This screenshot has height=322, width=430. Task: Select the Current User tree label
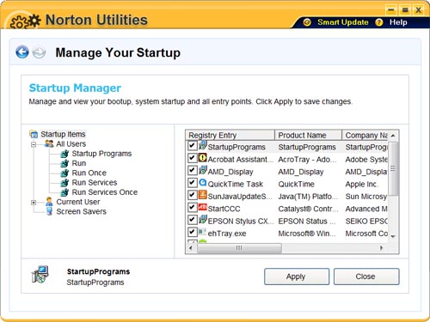[x=78, y=202]
